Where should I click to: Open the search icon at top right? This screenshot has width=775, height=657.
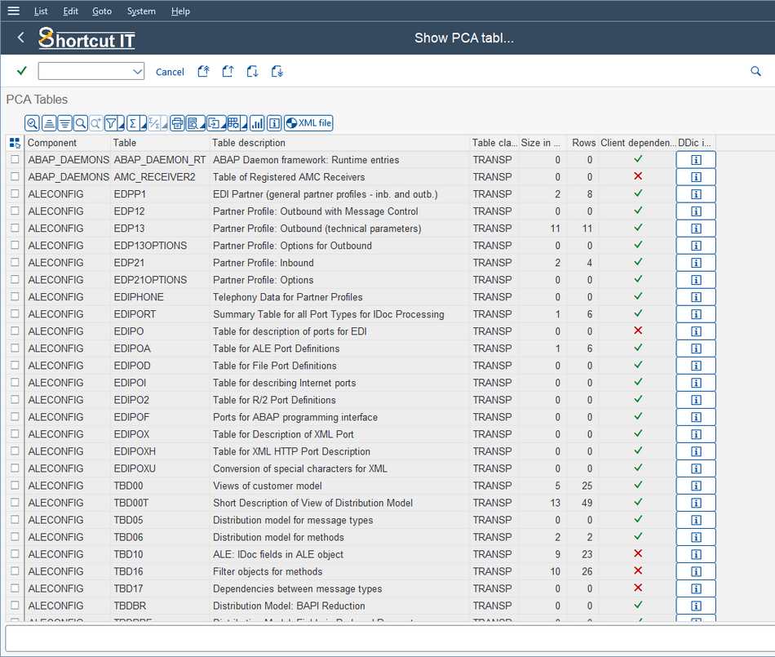755,71
